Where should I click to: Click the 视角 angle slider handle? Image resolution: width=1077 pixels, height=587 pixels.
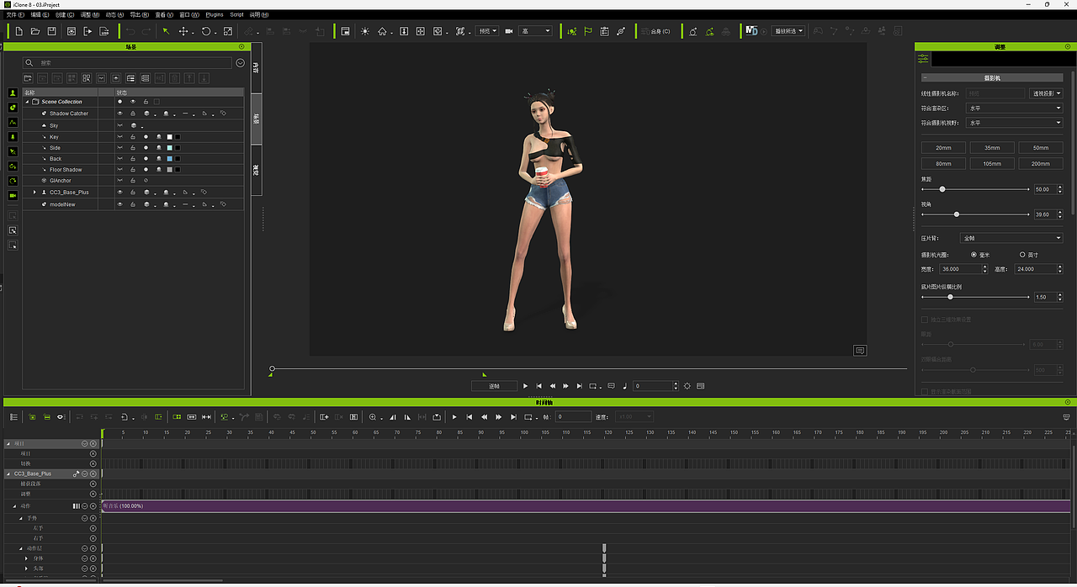click(957, 214)
